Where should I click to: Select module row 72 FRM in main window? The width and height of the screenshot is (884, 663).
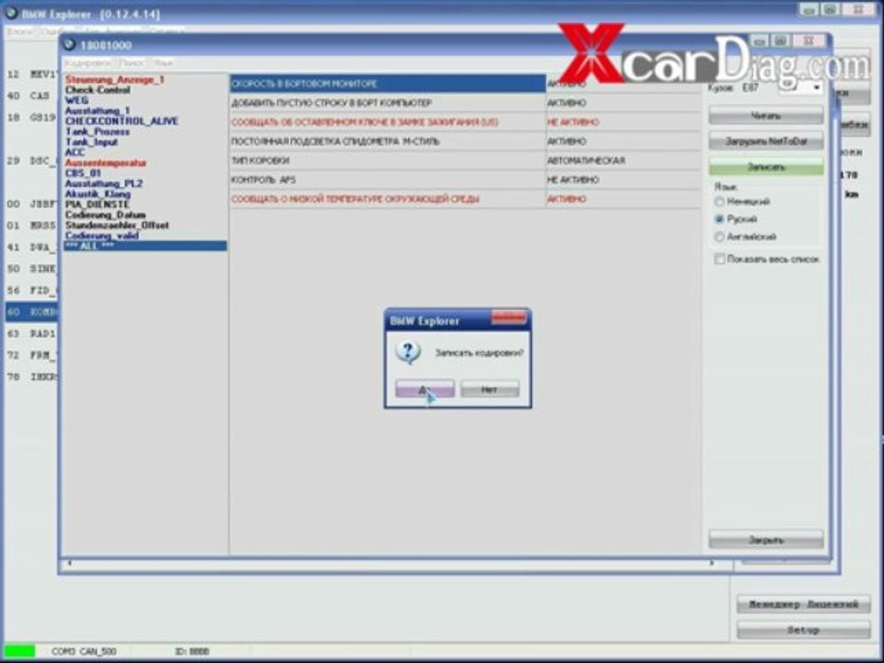click(31, 355)
